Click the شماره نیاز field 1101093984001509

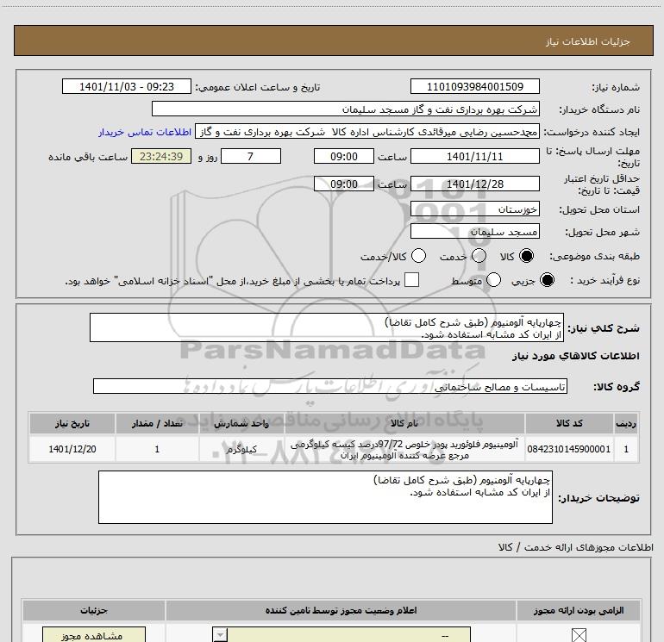point(474,86)
